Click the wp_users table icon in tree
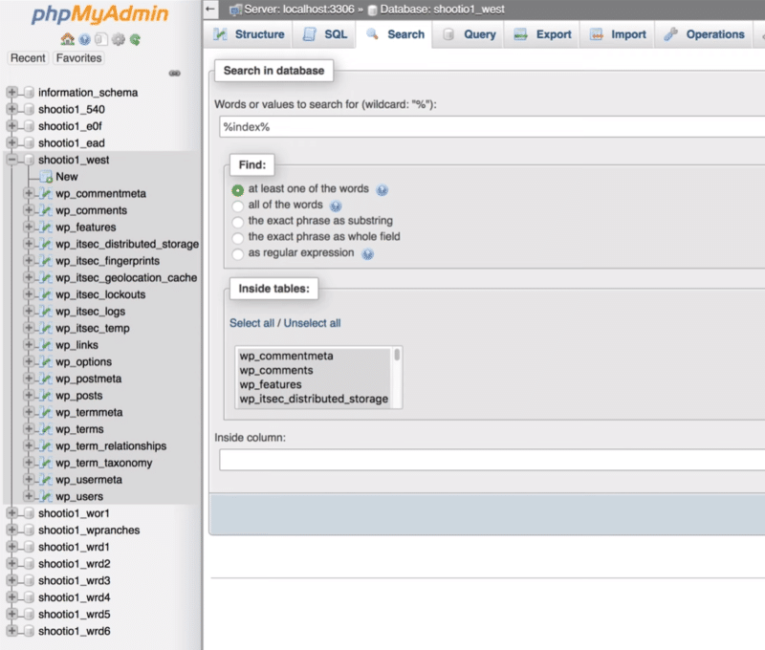765x650 pixels. (x=46, y=496)
